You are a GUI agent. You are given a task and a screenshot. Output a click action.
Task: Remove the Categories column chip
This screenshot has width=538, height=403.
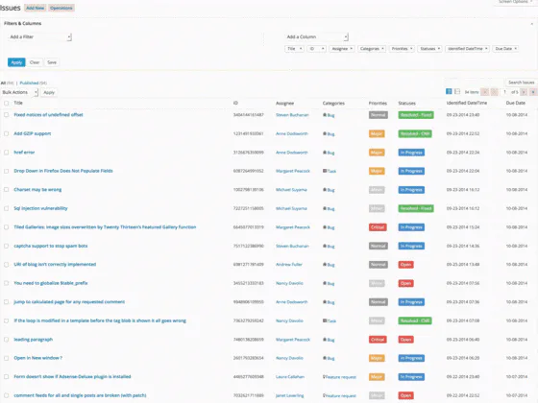click(x=382, y=49)
